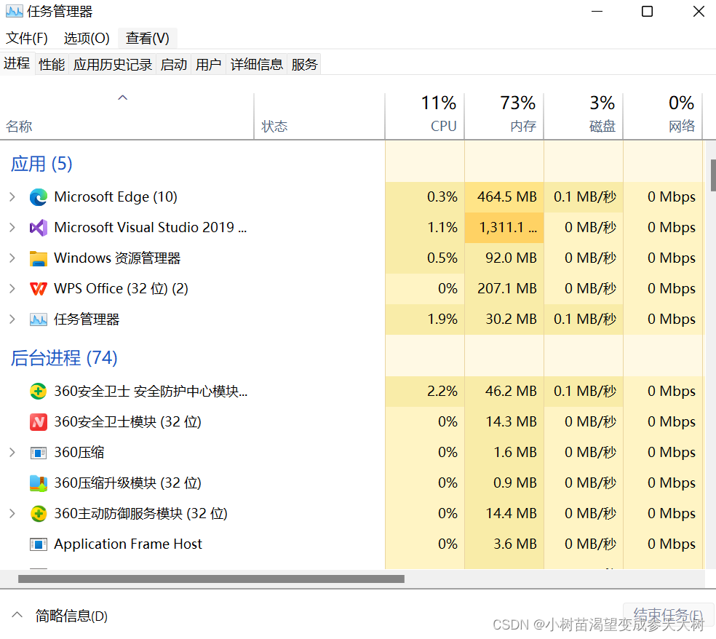Screen dimensions: 716x639
Task: Click the 360主动防御服务模块 icon
Action: tap(39, 514)
